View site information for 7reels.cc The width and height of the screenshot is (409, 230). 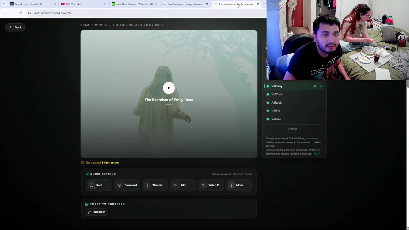29,13
